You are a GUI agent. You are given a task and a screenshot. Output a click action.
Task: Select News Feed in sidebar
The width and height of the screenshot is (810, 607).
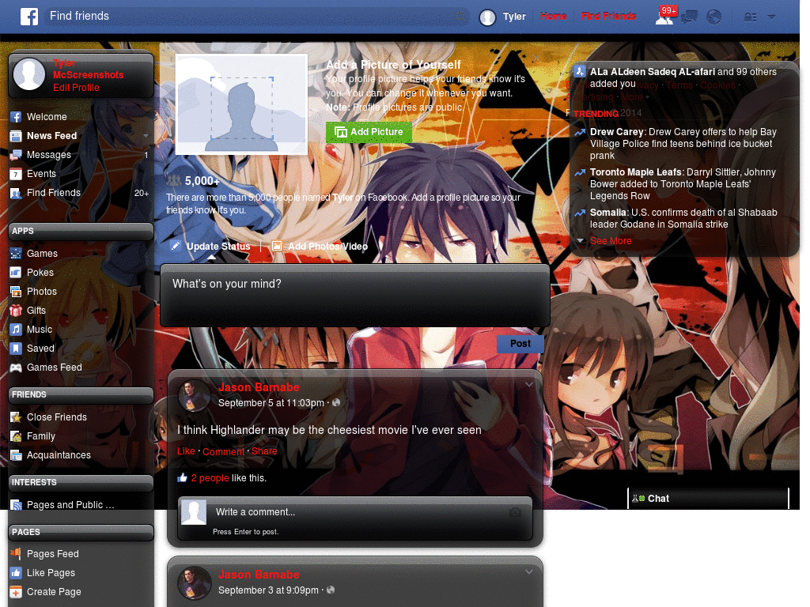pyautogui.click(x=51, y=136)
